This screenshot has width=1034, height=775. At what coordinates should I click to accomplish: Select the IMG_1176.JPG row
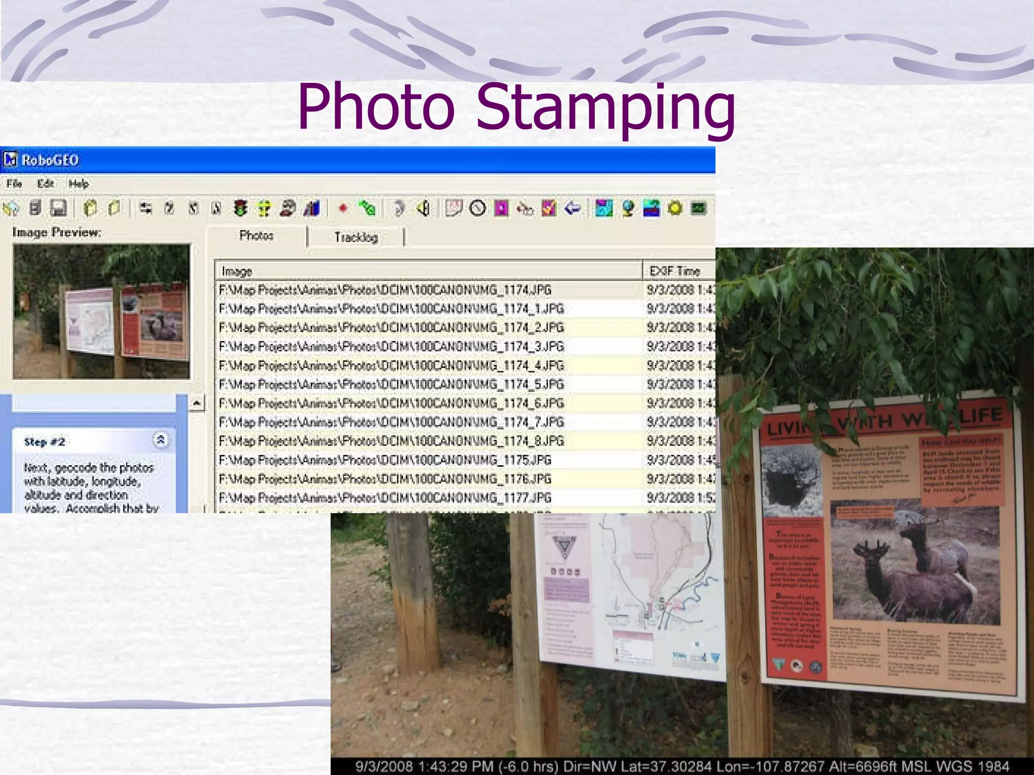(x=465, y=479)
